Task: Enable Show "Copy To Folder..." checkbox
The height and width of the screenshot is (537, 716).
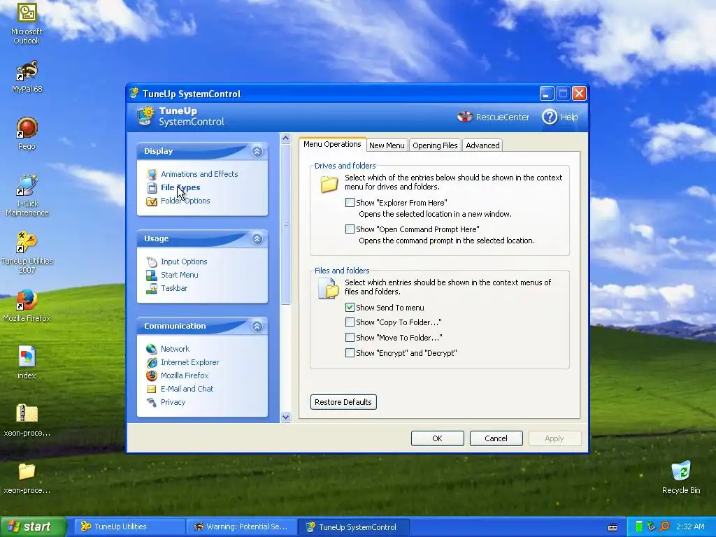Action: [x=350, y=322]
